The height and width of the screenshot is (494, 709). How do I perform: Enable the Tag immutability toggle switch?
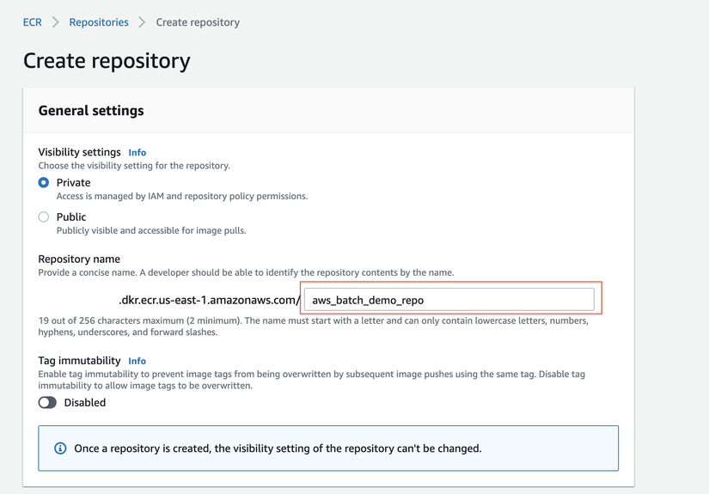tap(47, 402)
